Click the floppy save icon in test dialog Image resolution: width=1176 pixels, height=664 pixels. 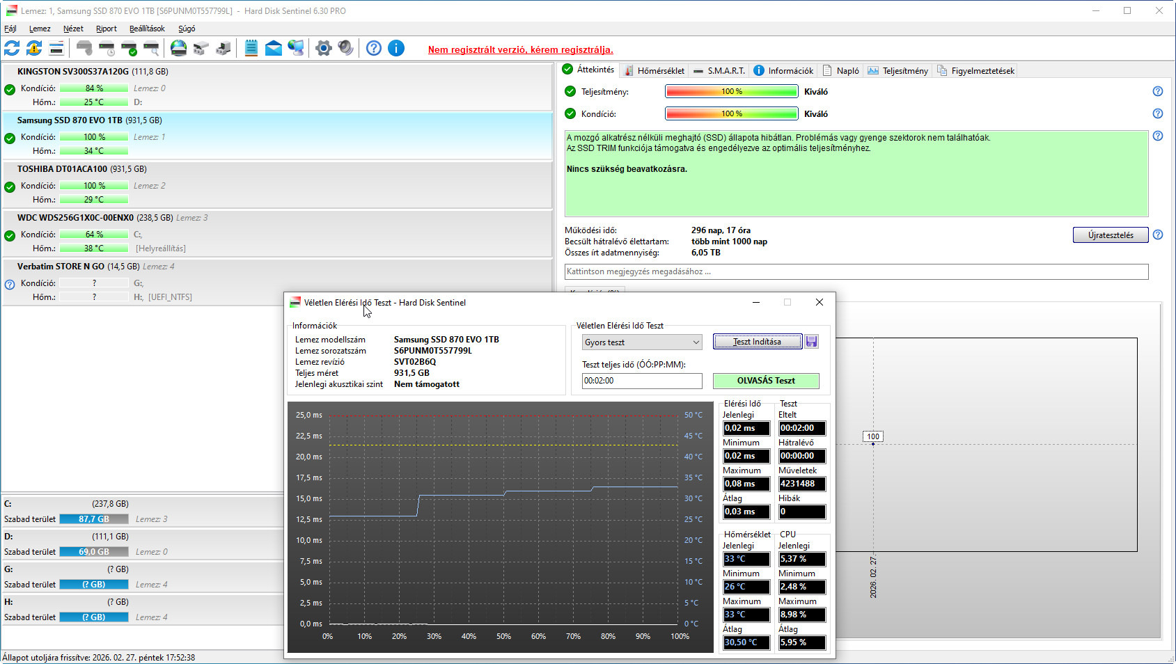(x=812, y=342)
